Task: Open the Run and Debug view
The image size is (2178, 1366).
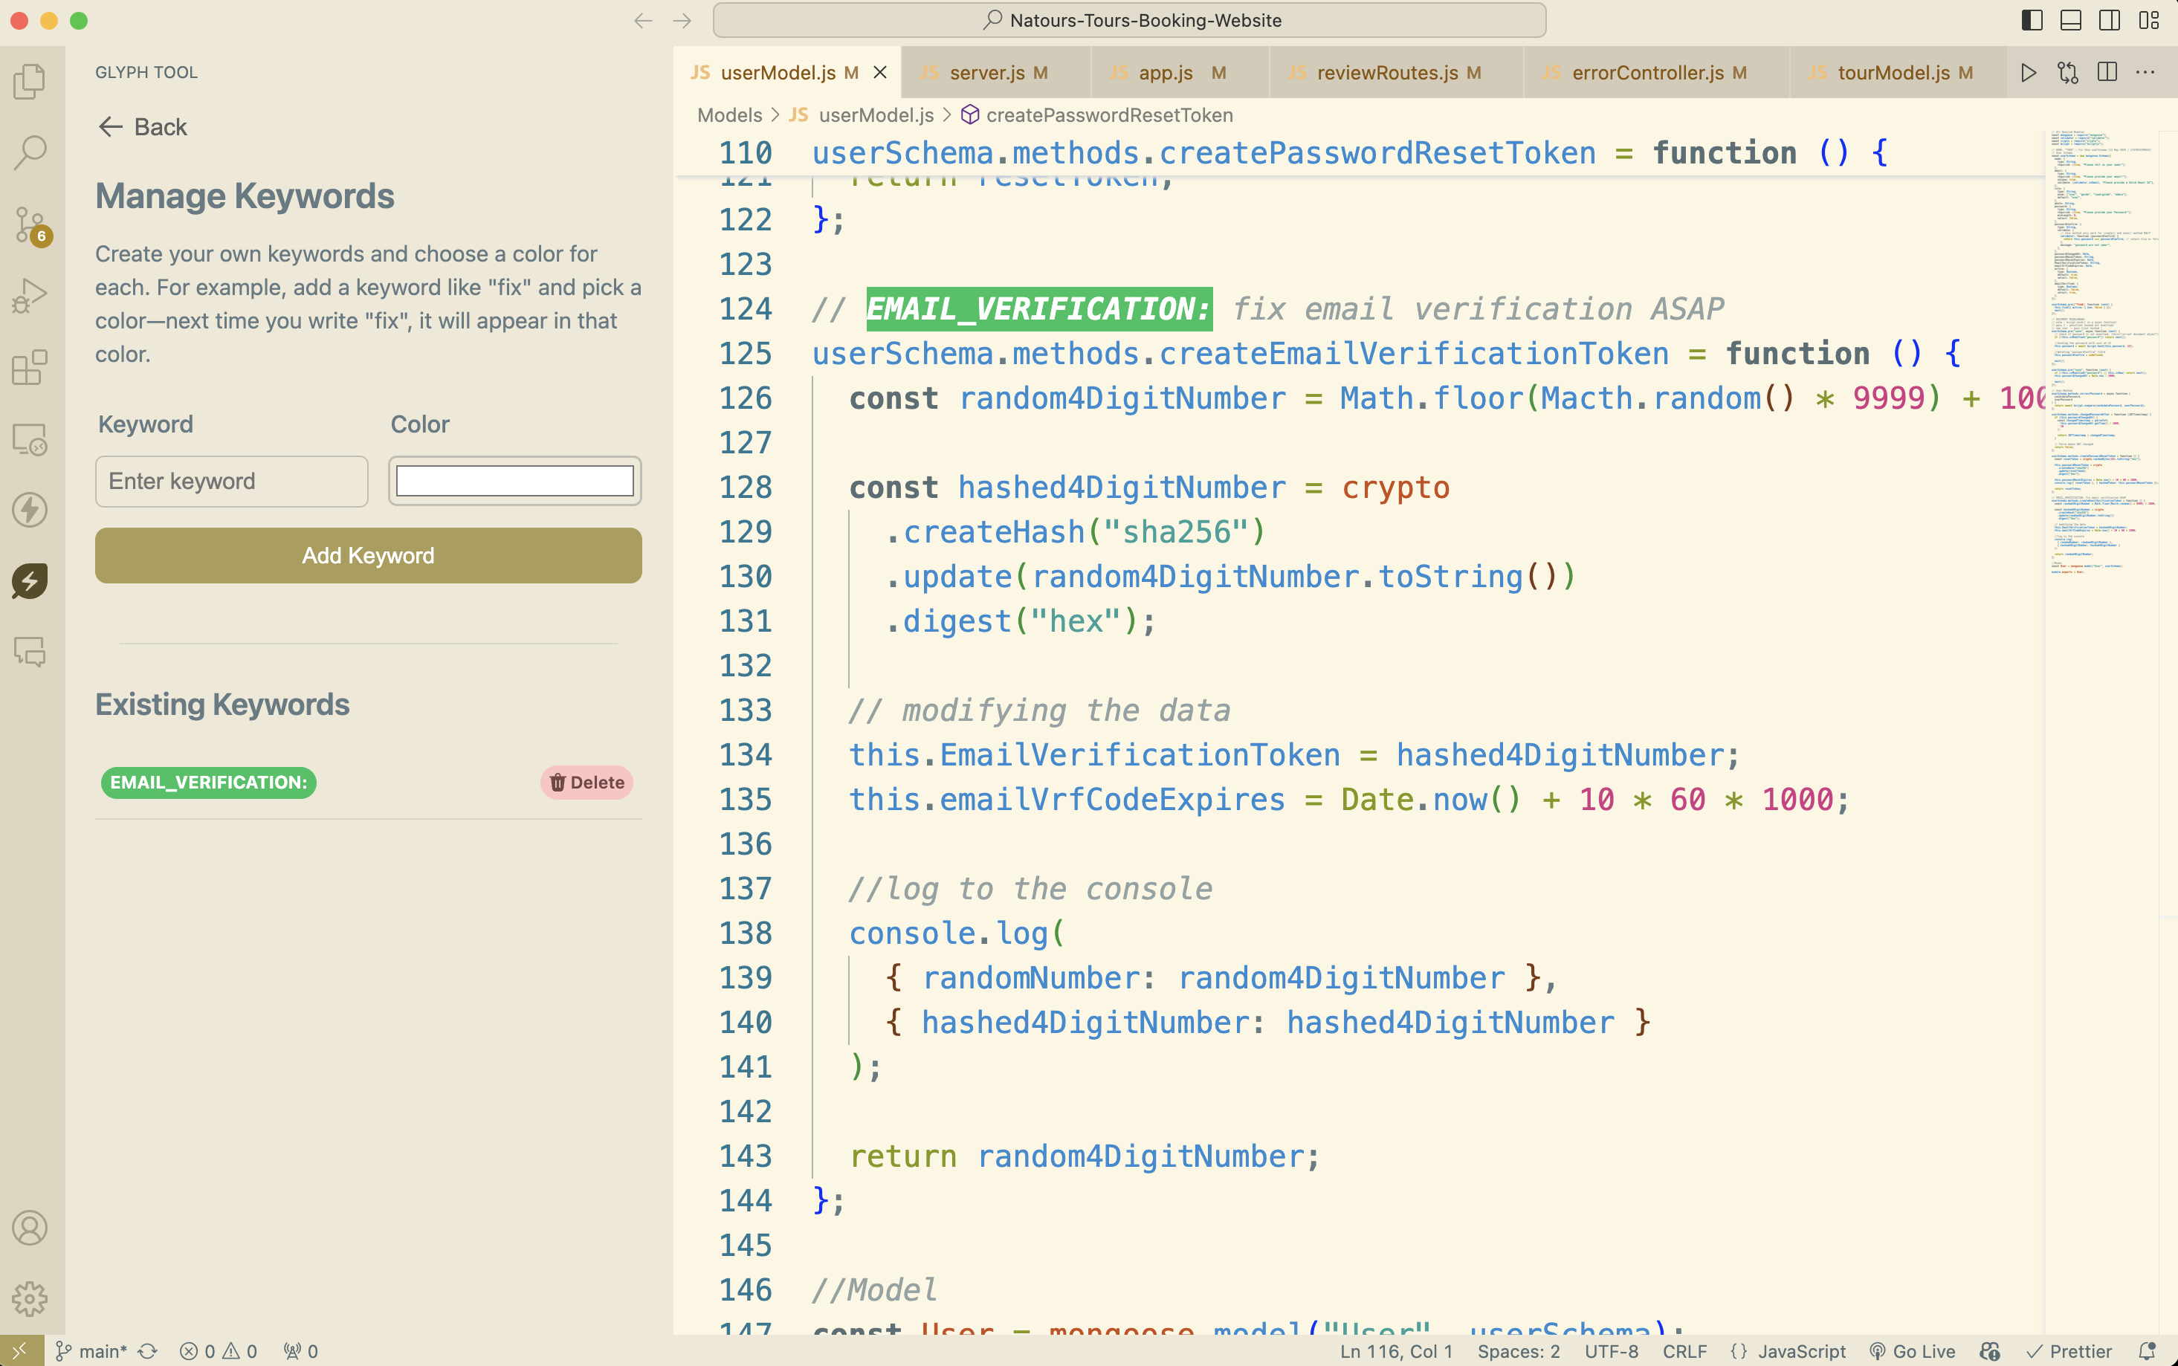Action: (30, 296)
